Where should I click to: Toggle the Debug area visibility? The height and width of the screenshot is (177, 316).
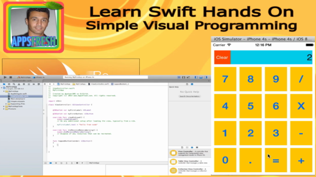tap(201, 77)
